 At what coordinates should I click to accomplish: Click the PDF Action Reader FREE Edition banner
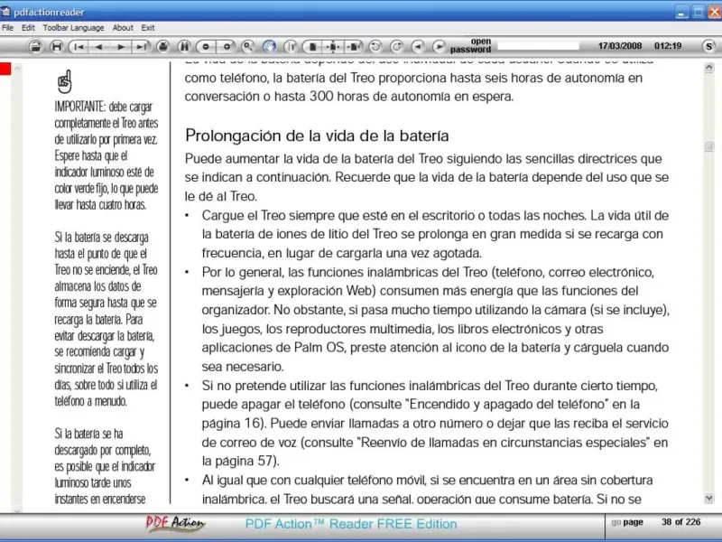click(x=351, y=524)
